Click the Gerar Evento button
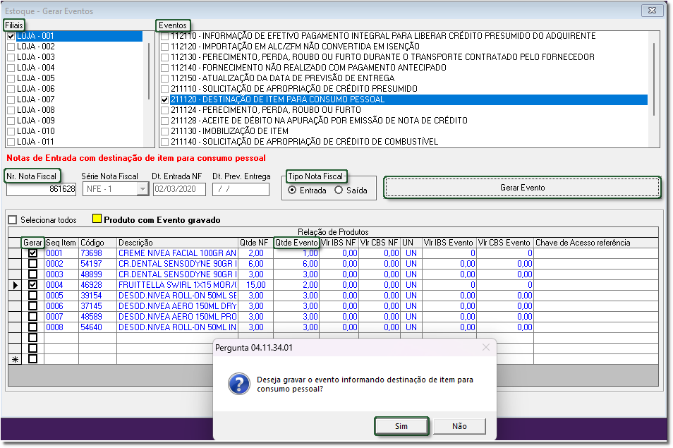 [522, 188]
